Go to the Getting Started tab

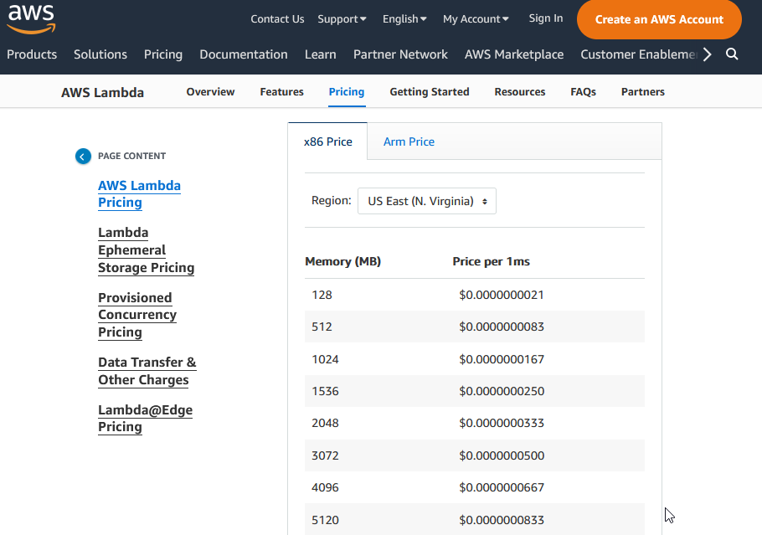[x=430, y=92]
